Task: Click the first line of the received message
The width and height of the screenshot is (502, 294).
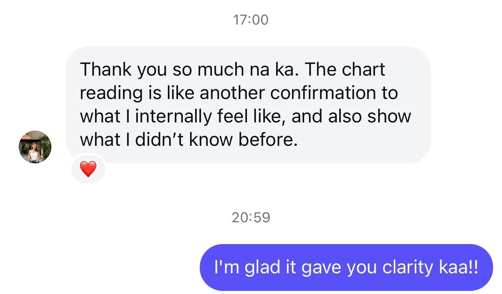Action: 233,69
